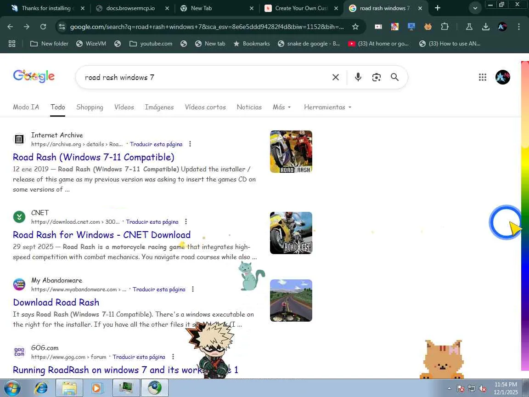Reload the current page

click(43, 27)
